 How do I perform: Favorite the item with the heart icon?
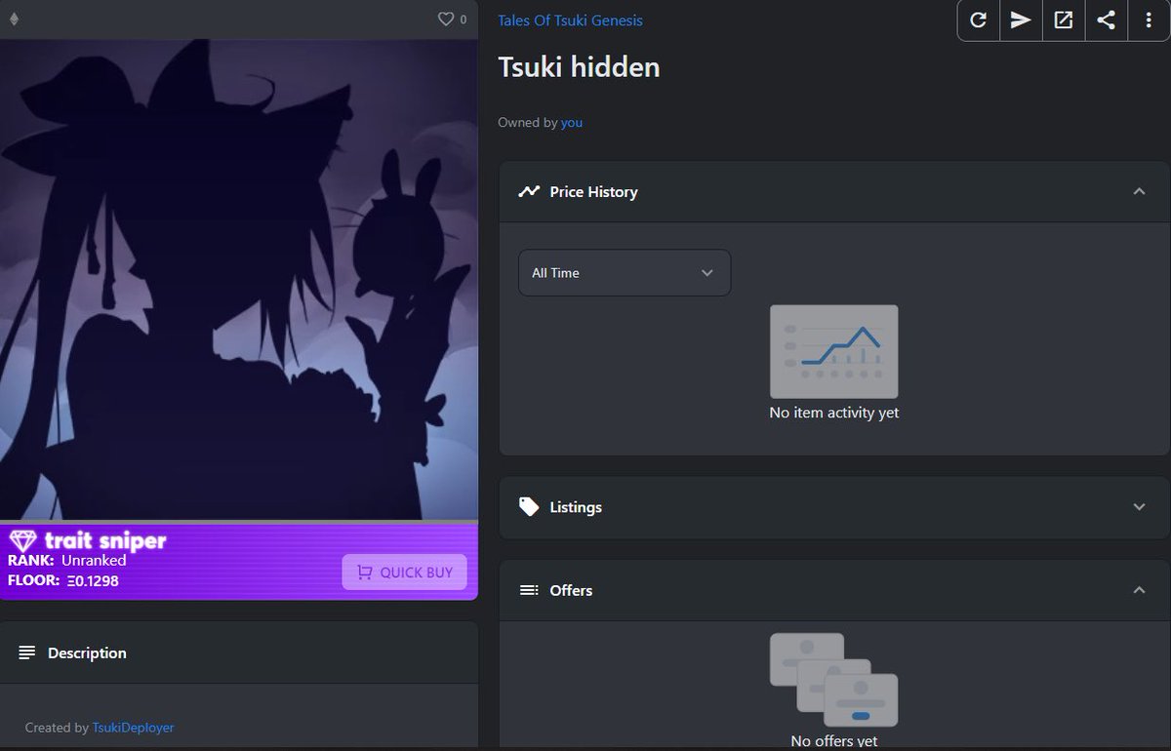(446, 19)
